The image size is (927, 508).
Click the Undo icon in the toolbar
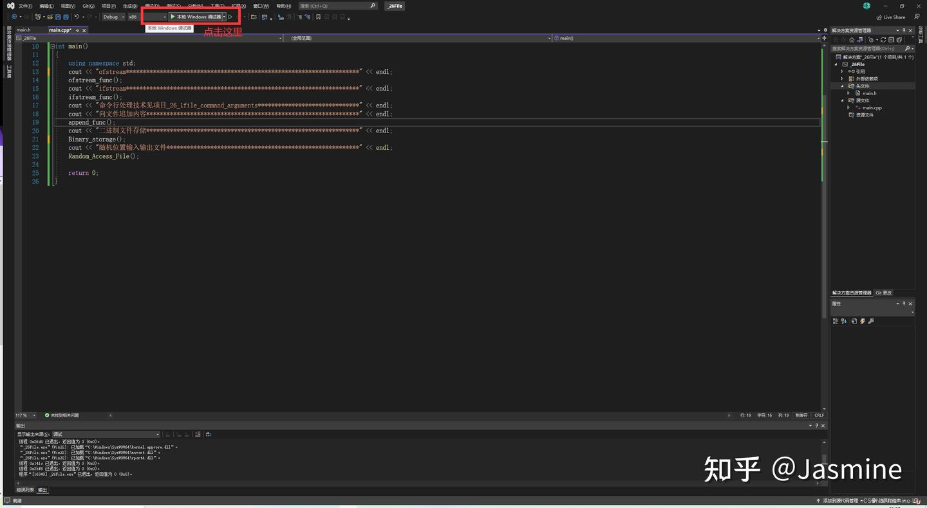(75, 17)
